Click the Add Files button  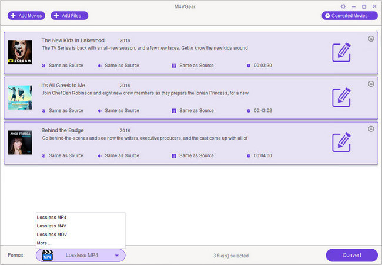pyautogui.click(x=69, y=16)
